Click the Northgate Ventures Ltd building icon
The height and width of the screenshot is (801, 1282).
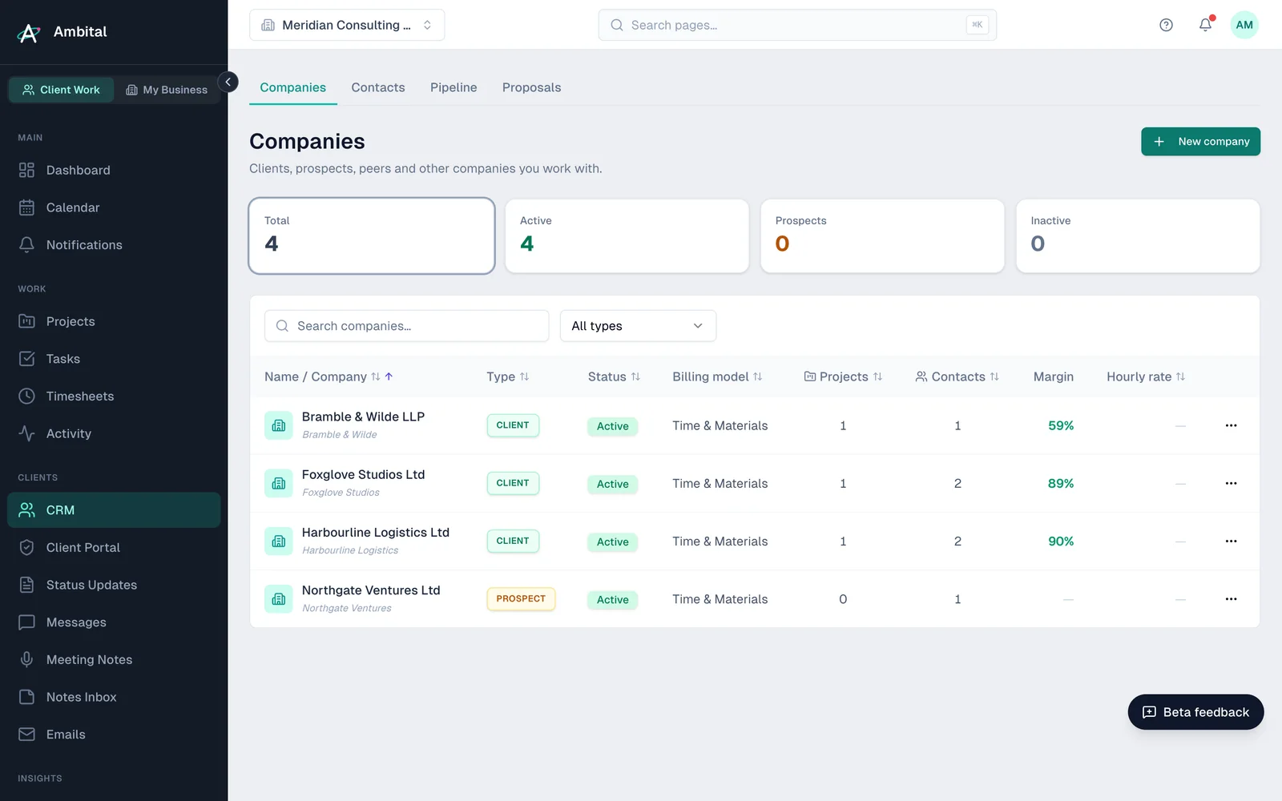click(279, 599)
